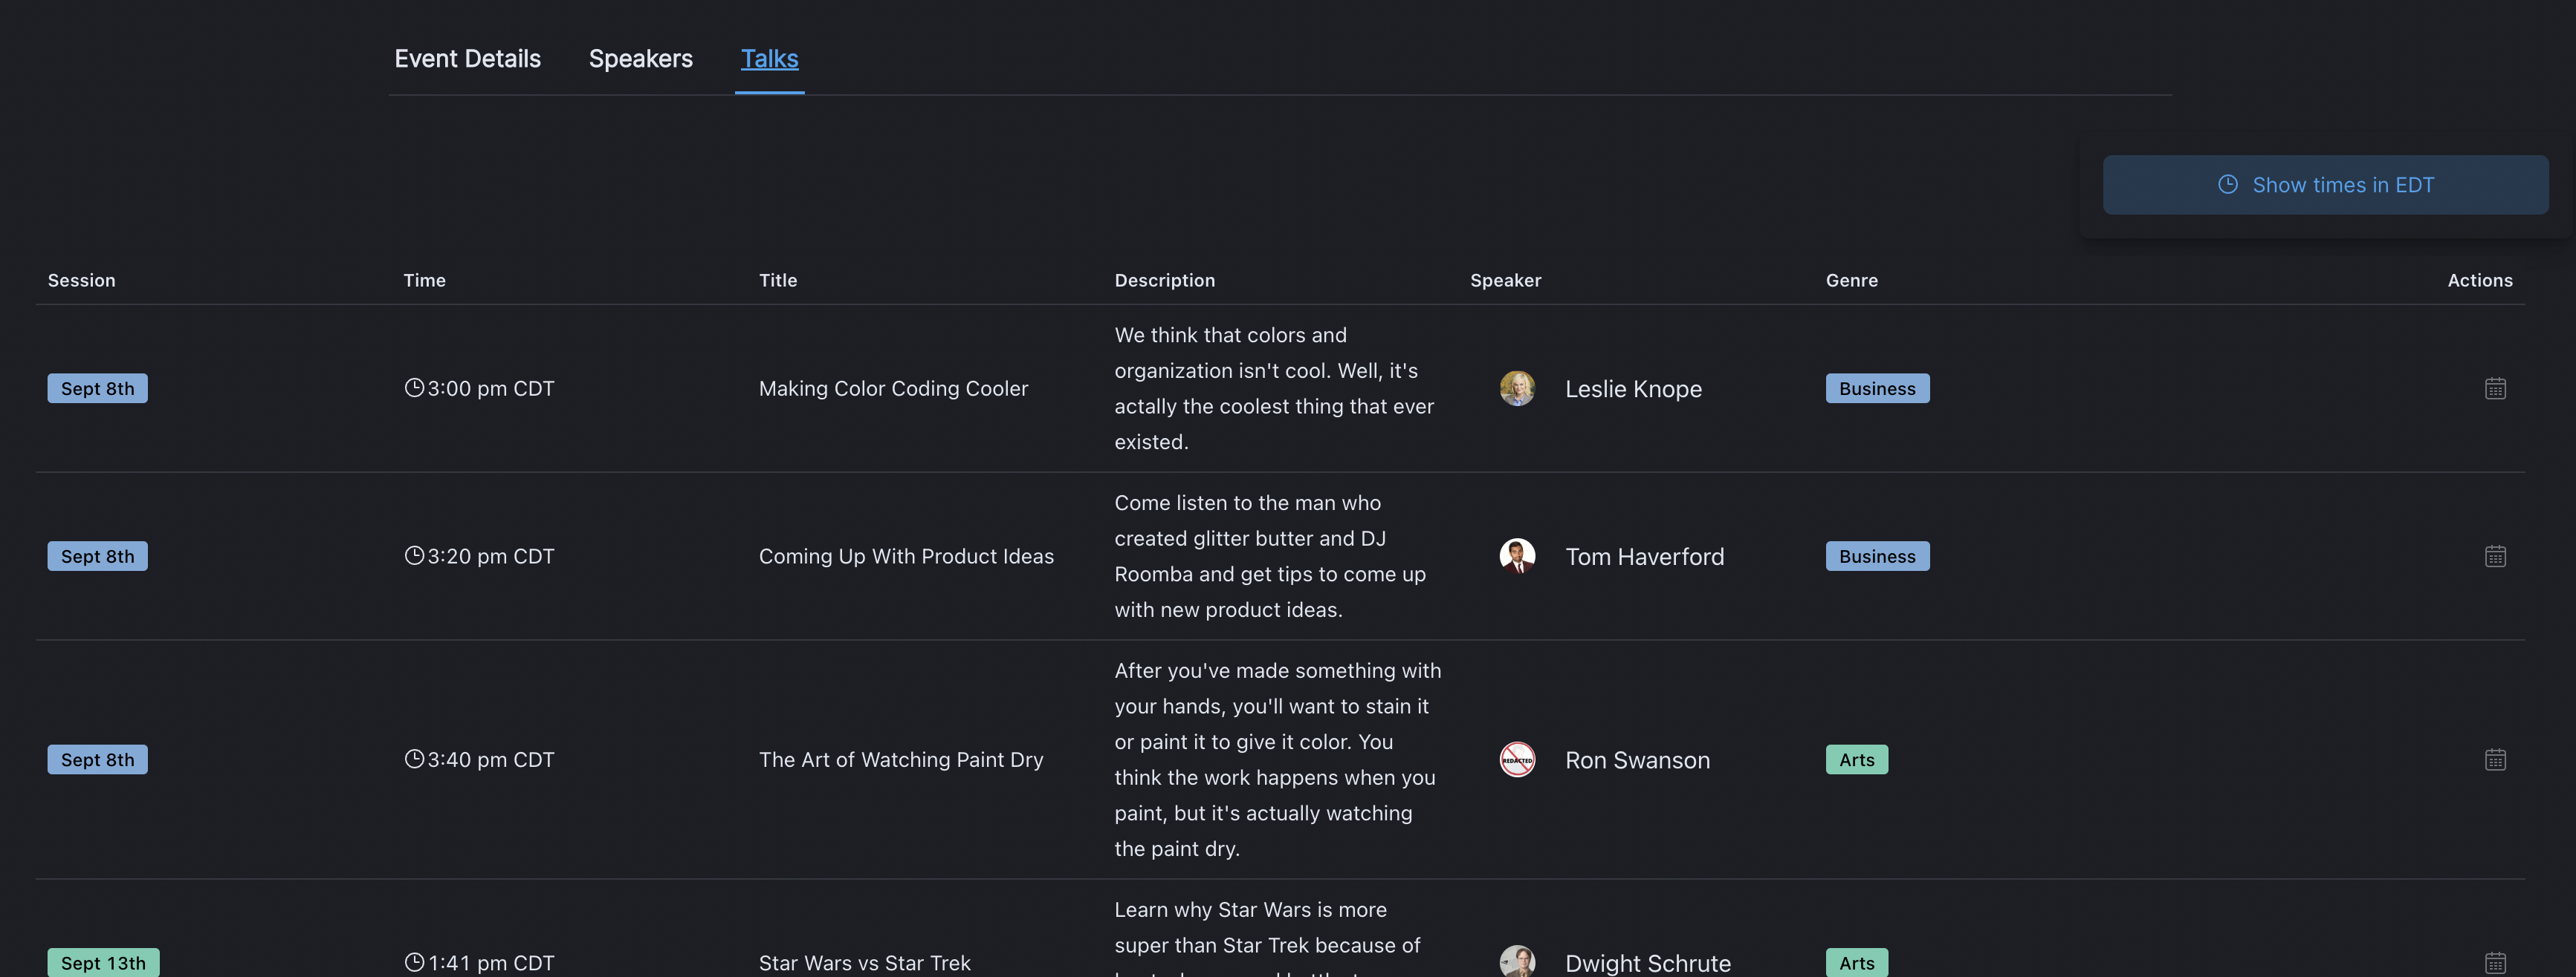The width and height of the screenshot is (2576, 977).
Task: Click the clock icon in Show times button
Action: (x=2228, y=185)
